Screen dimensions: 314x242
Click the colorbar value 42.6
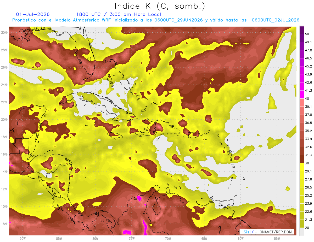pyautogui.click(x=308, y=82)
